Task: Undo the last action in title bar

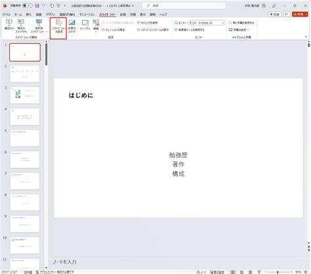Action: pyautogui.click(x=43, y=6)
